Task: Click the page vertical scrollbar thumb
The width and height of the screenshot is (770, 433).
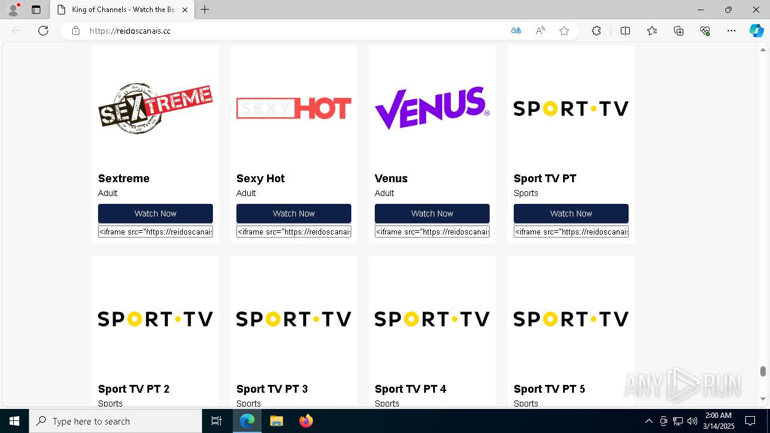Action: (763, 371)
